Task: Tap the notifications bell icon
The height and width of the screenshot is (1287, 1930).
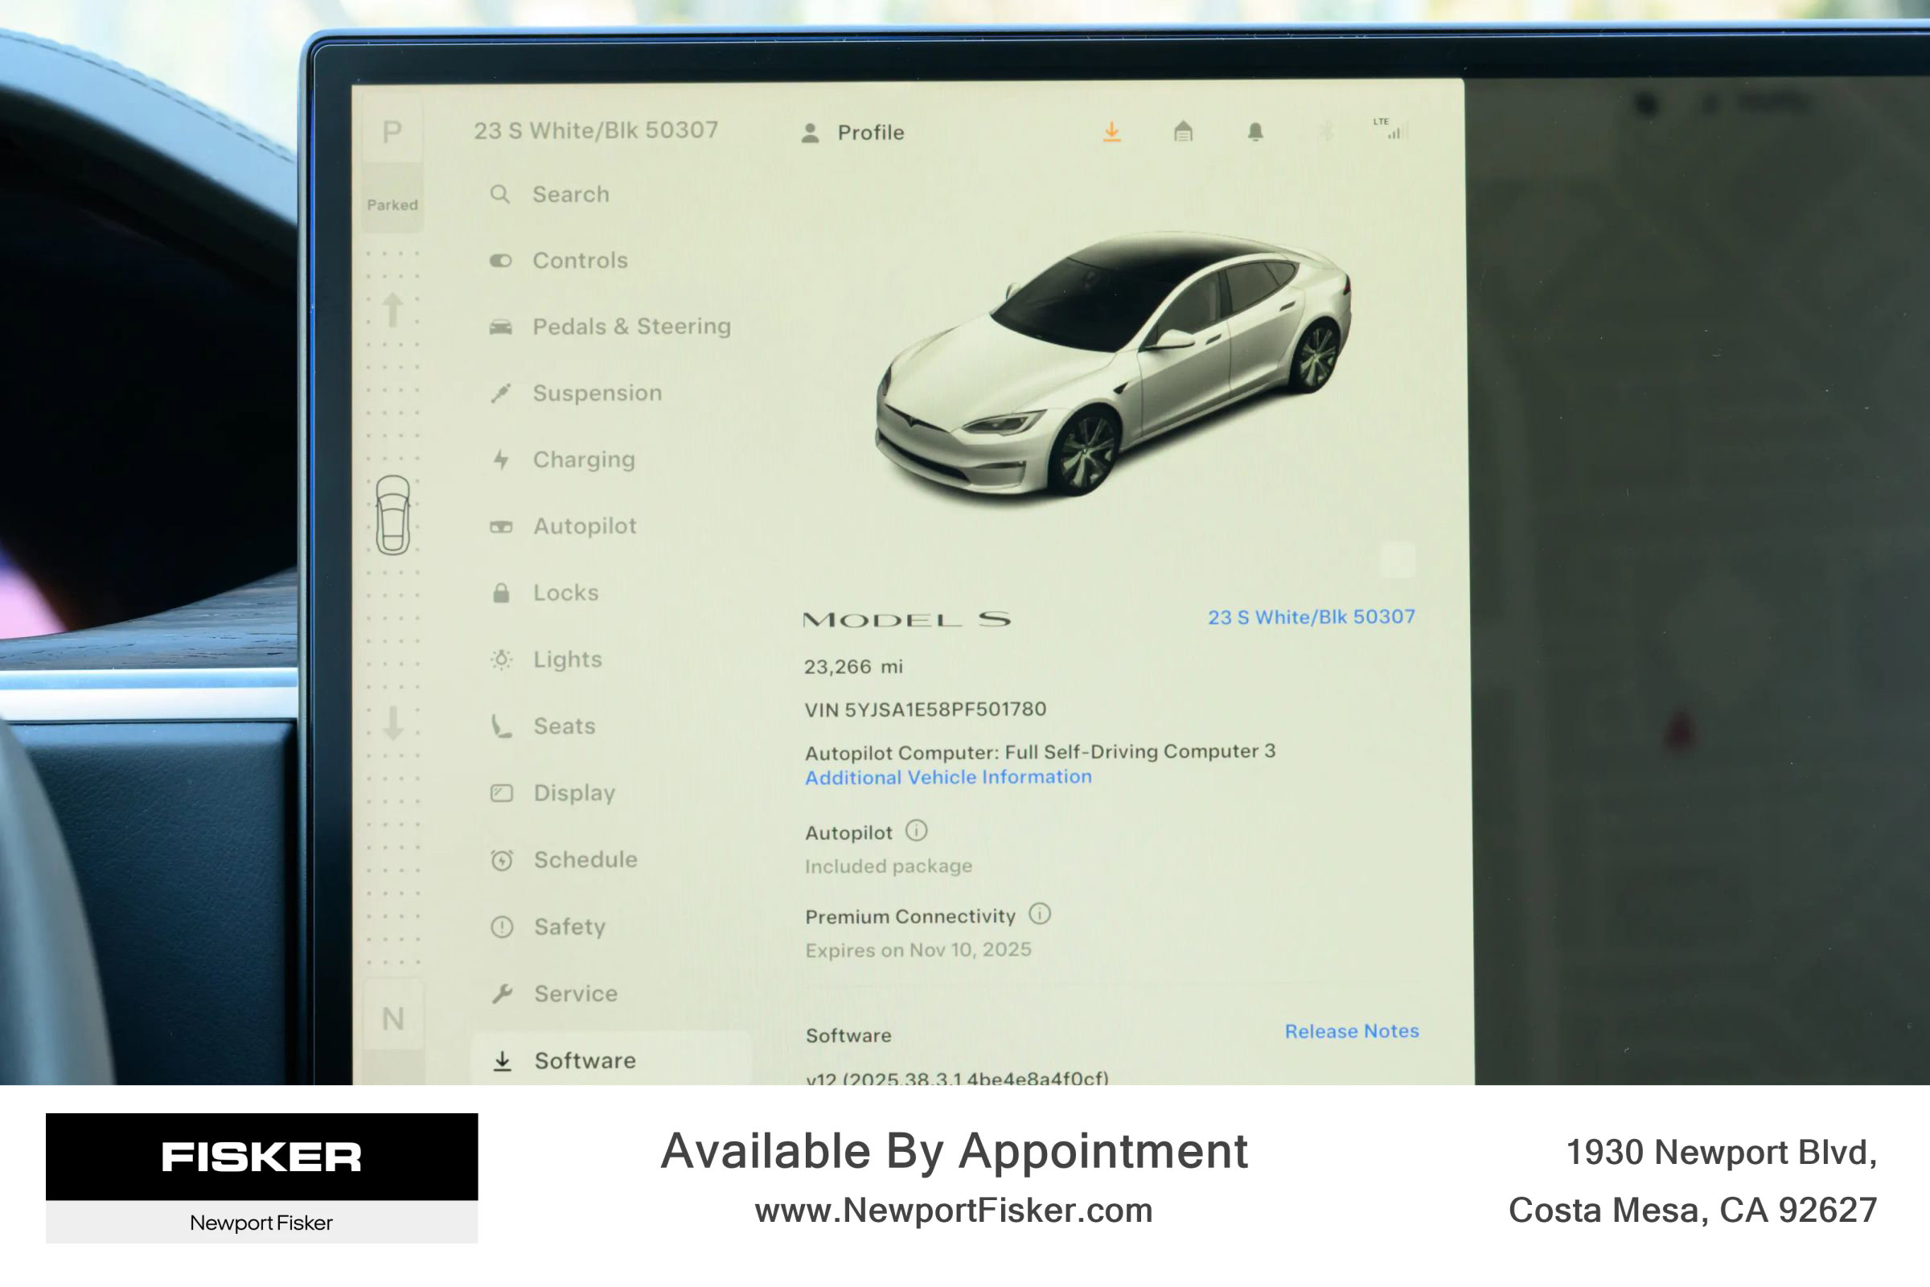Action: coord(1254,132)
